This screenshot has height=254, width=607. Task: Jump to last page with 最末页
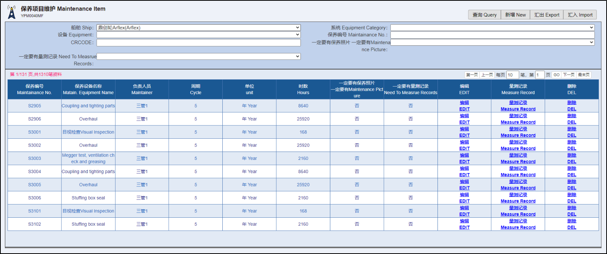584,75
